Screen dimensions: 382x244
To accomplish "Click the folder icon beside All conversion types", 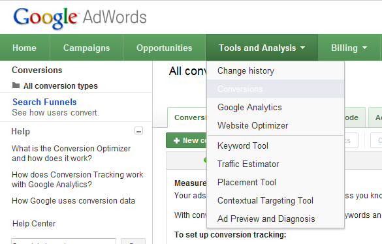I will tap(16, 85).
